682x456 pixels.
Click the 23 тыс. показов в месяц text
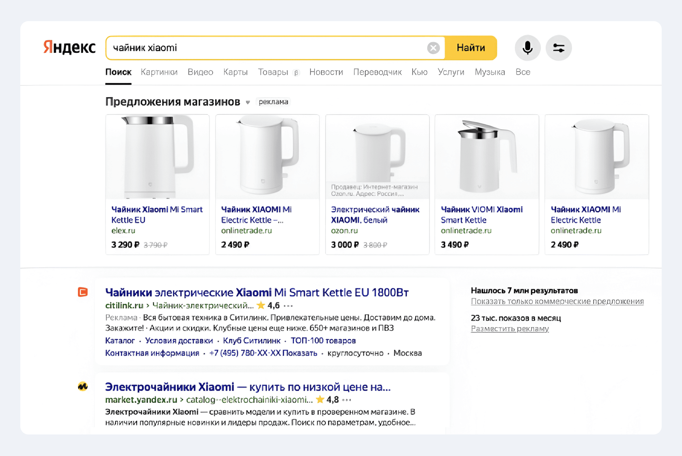[516, 318]
